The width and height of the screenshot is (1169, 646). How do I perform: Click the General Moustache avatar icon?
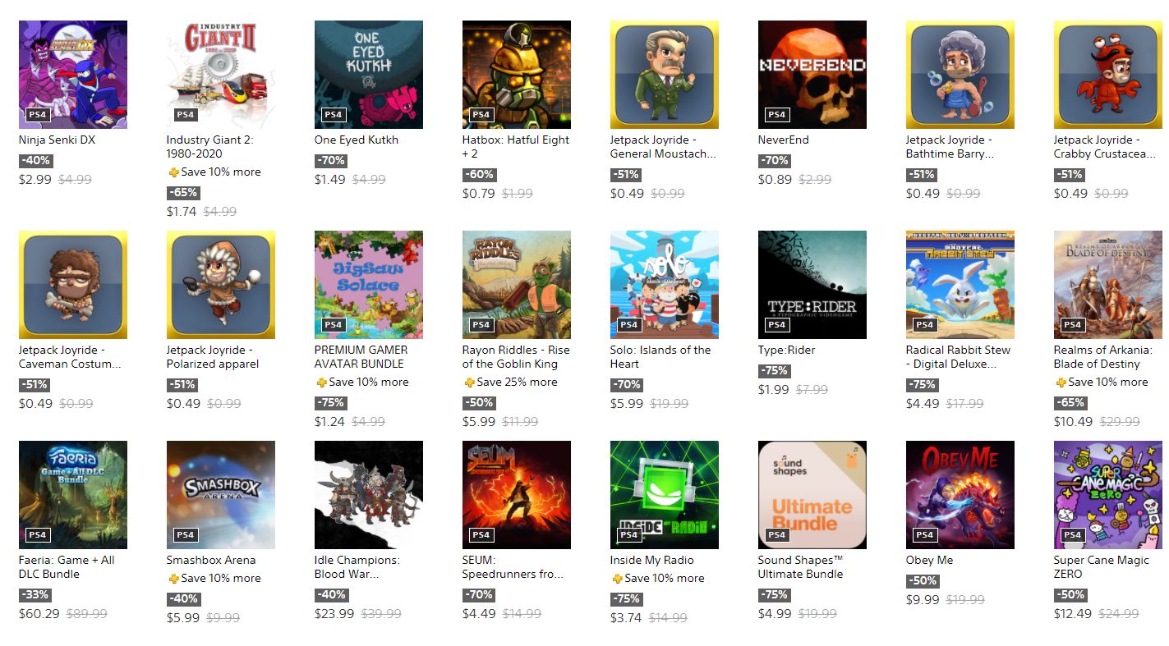665,75
